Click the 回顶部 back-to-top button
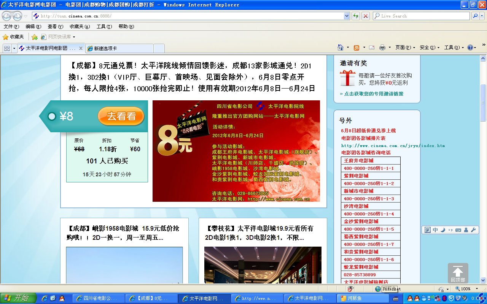 click(458, 273)
